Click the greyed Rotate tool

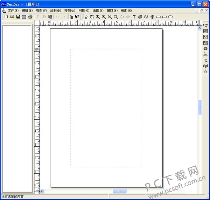[x=122, y=17]
